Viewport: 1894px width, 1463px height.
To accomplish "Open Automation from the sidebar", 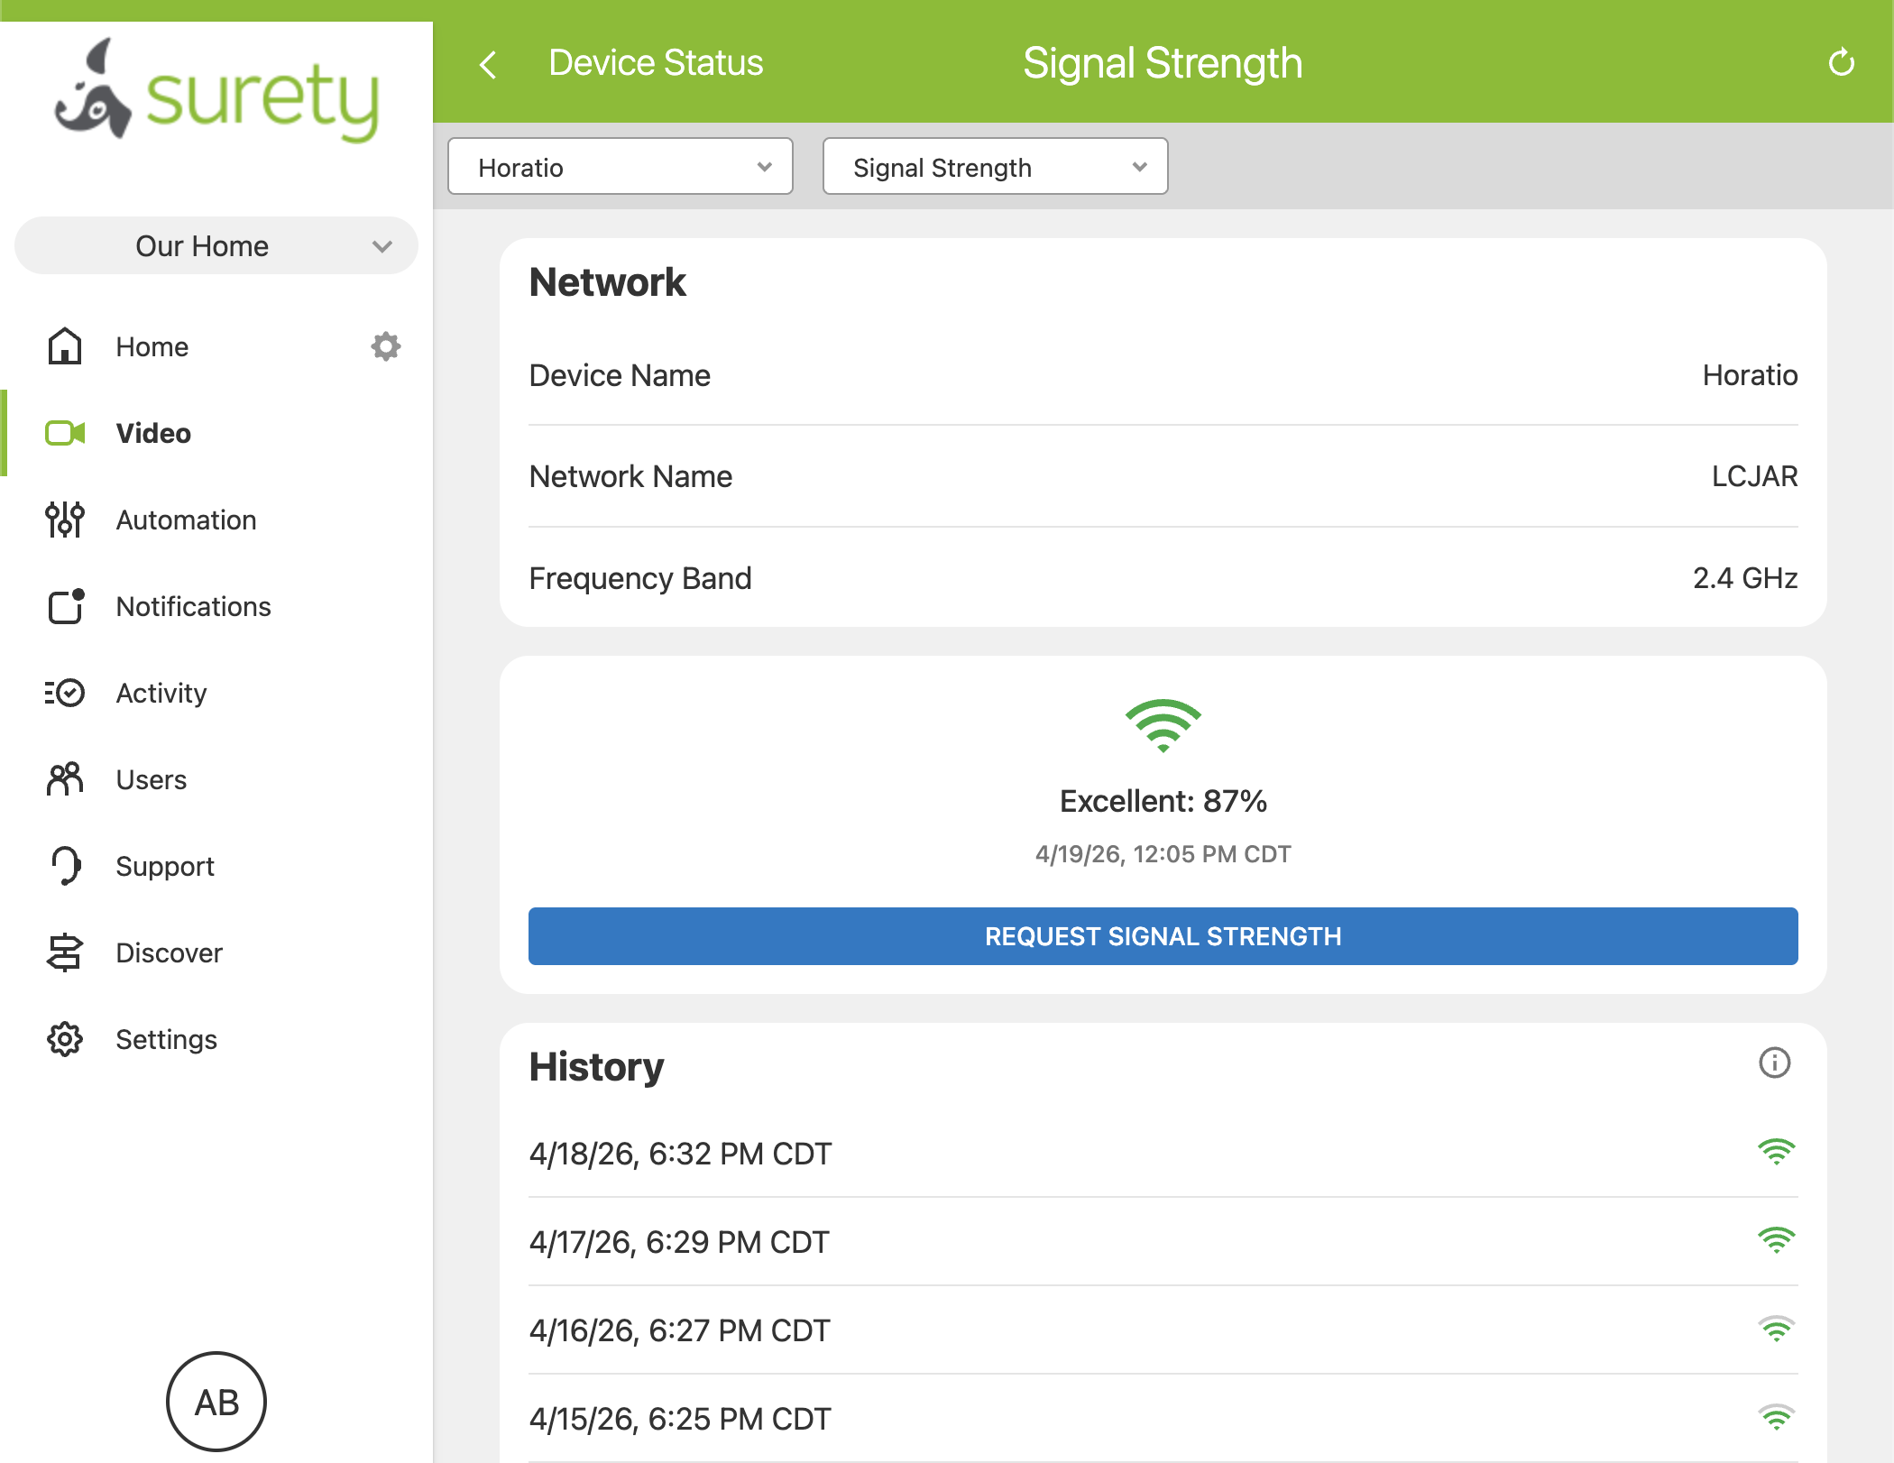I will (x=186, y=520).
